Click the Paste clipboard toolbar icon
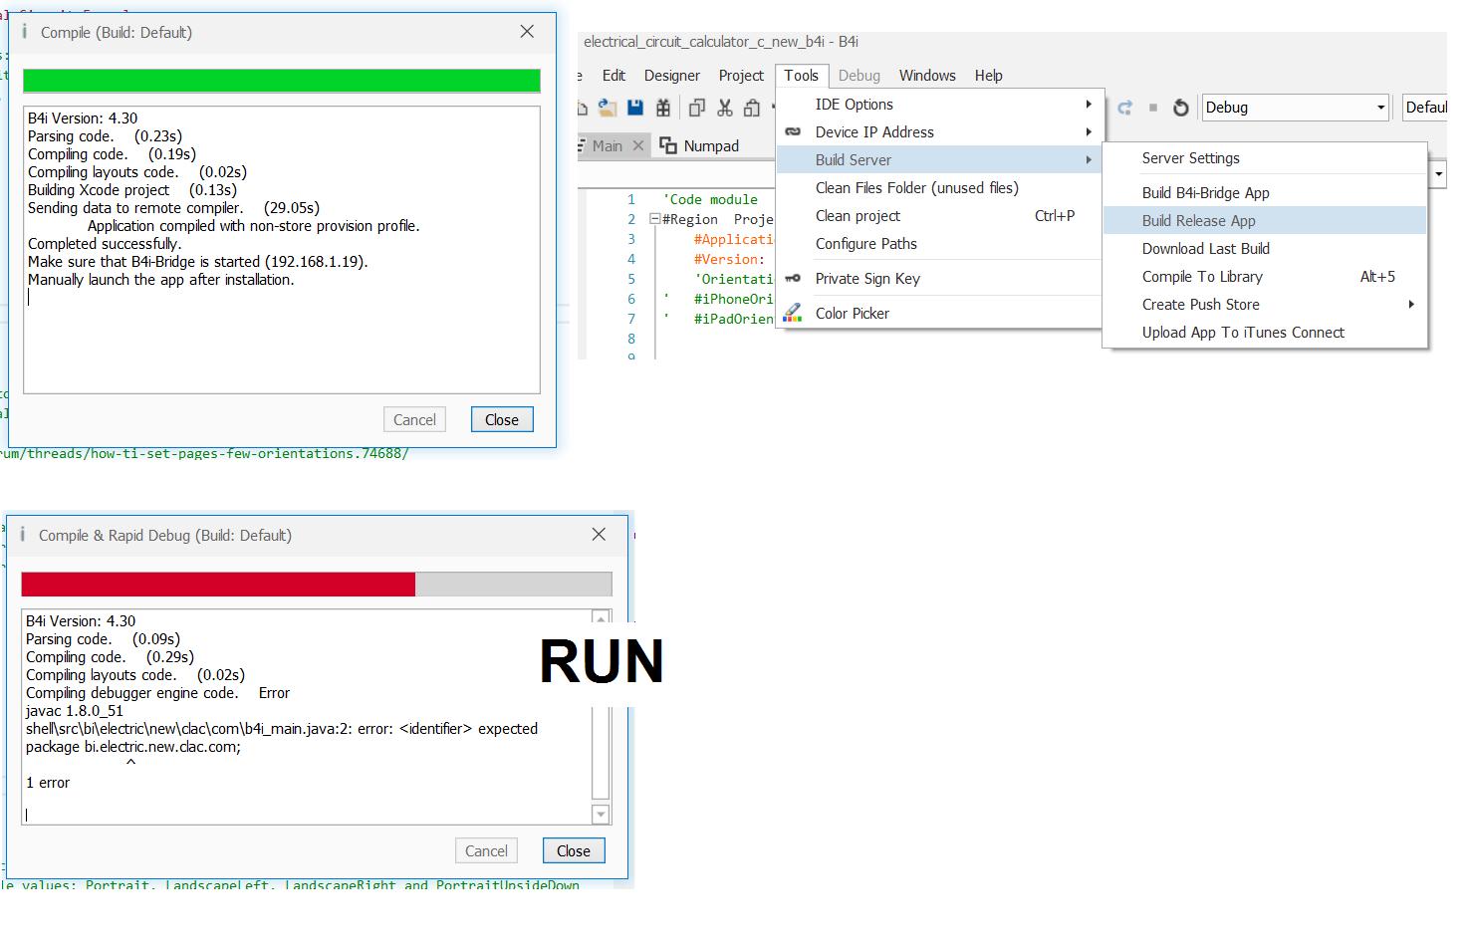Screen dimensions: 1472x950 tap(752, 108)
